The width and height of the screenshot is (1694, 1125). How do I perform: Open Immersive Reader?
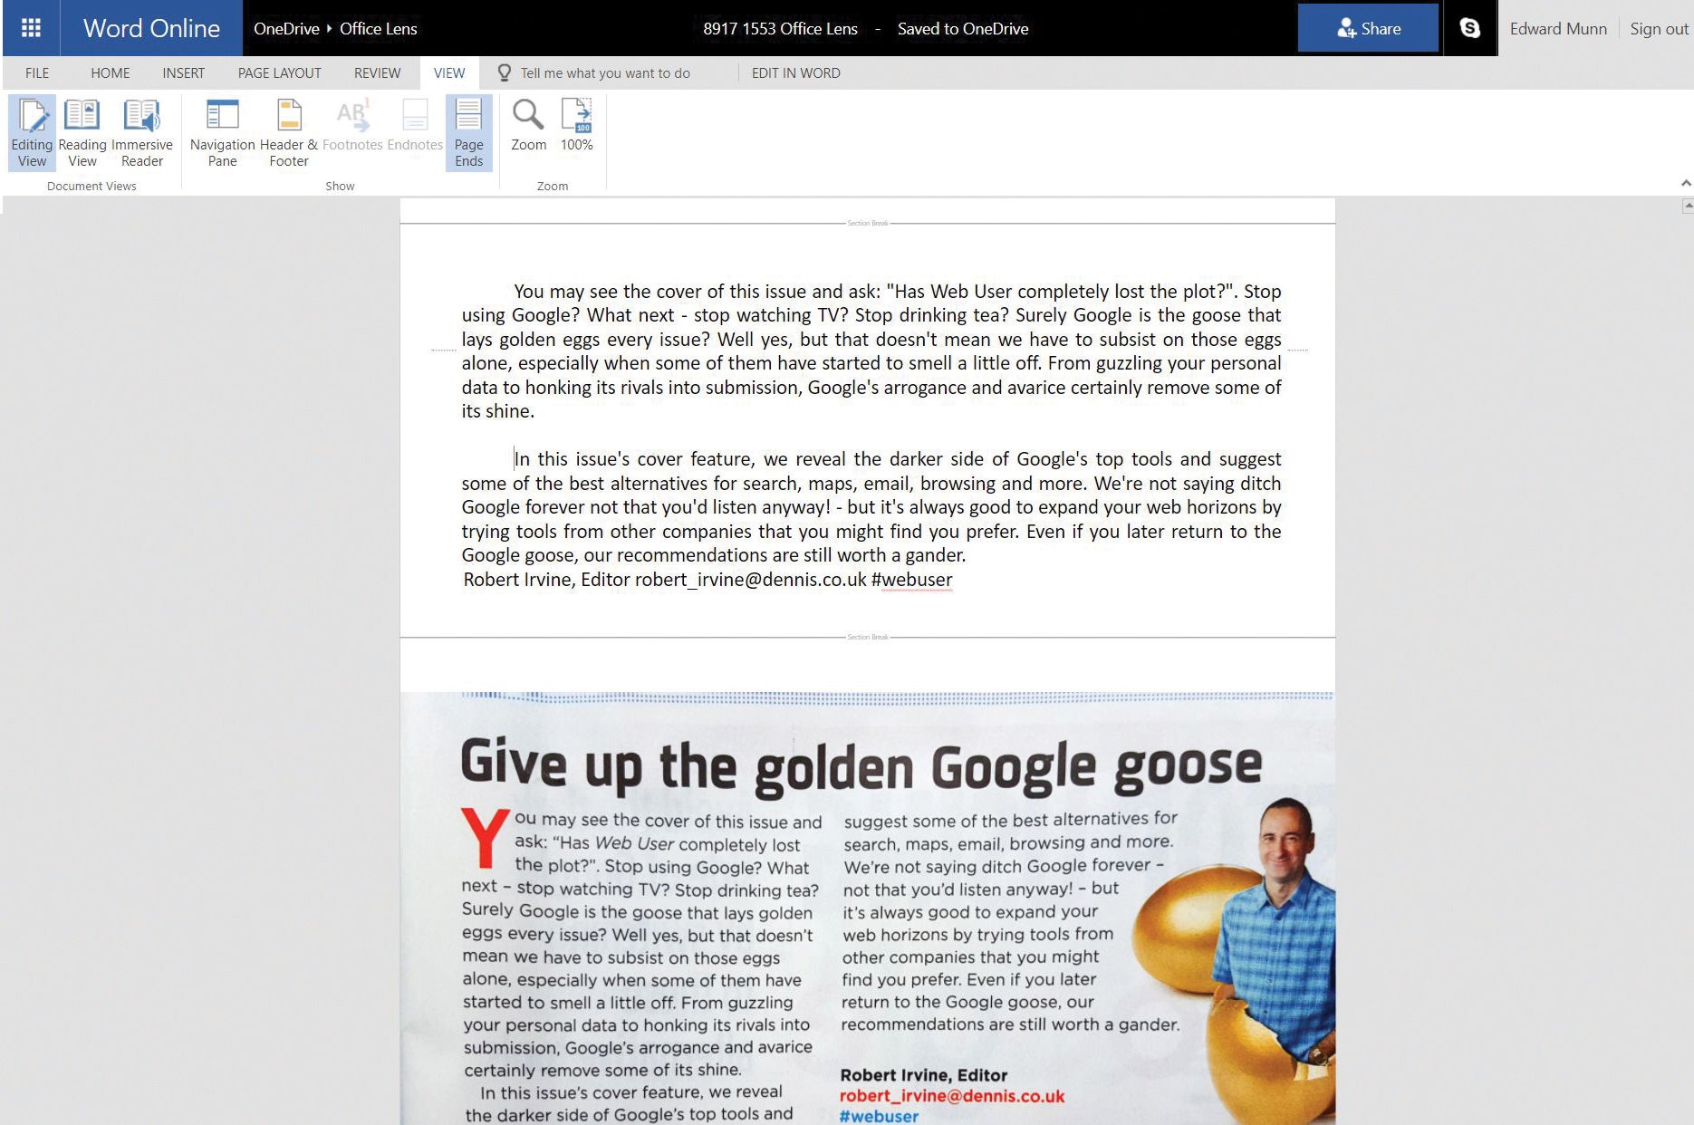pyautogui.click(x=142, y=133)
